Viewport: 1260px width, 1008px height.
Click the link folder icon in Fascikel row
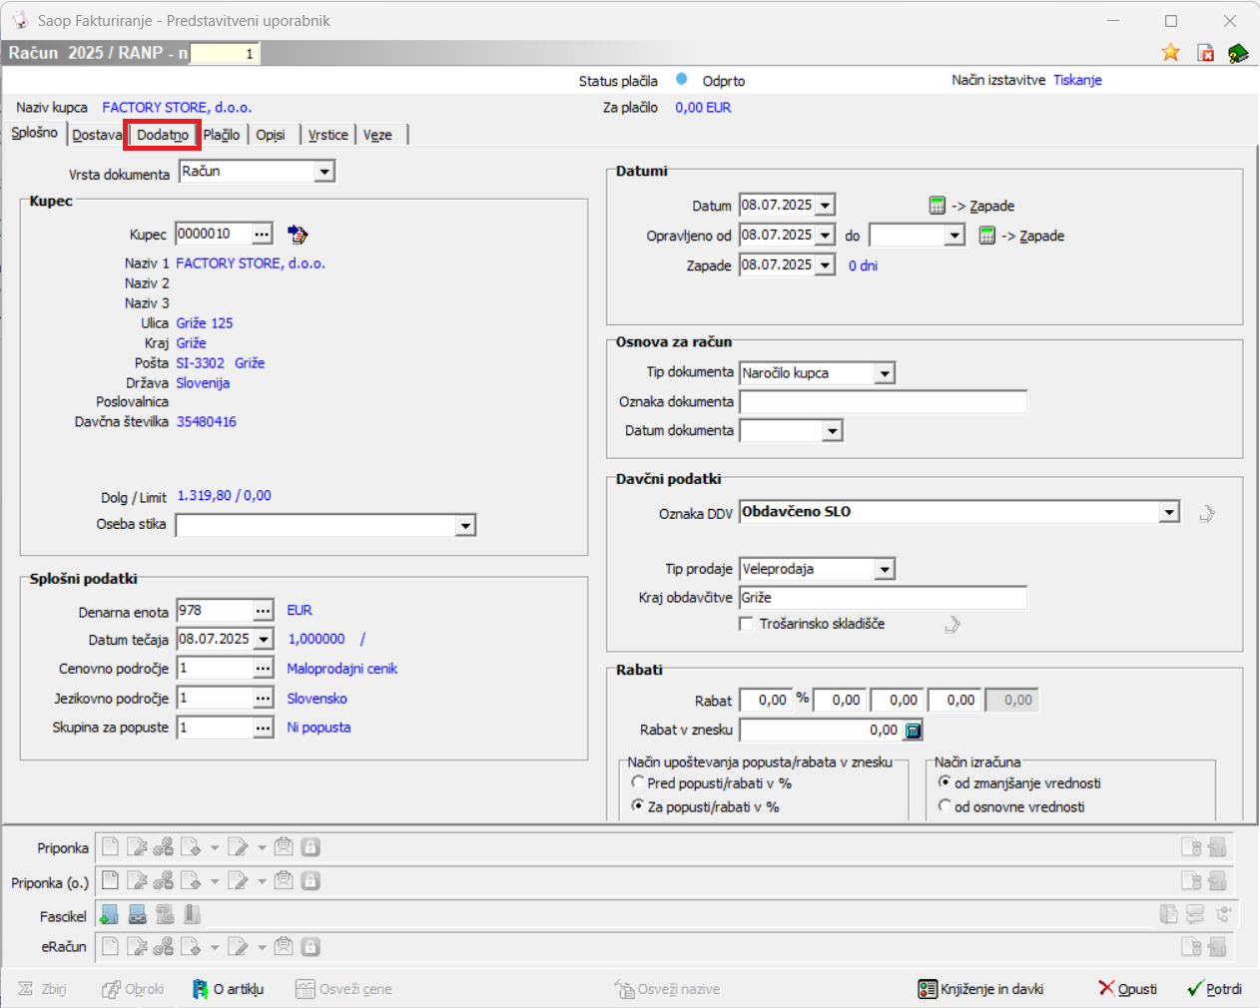(x=138, y=914)
